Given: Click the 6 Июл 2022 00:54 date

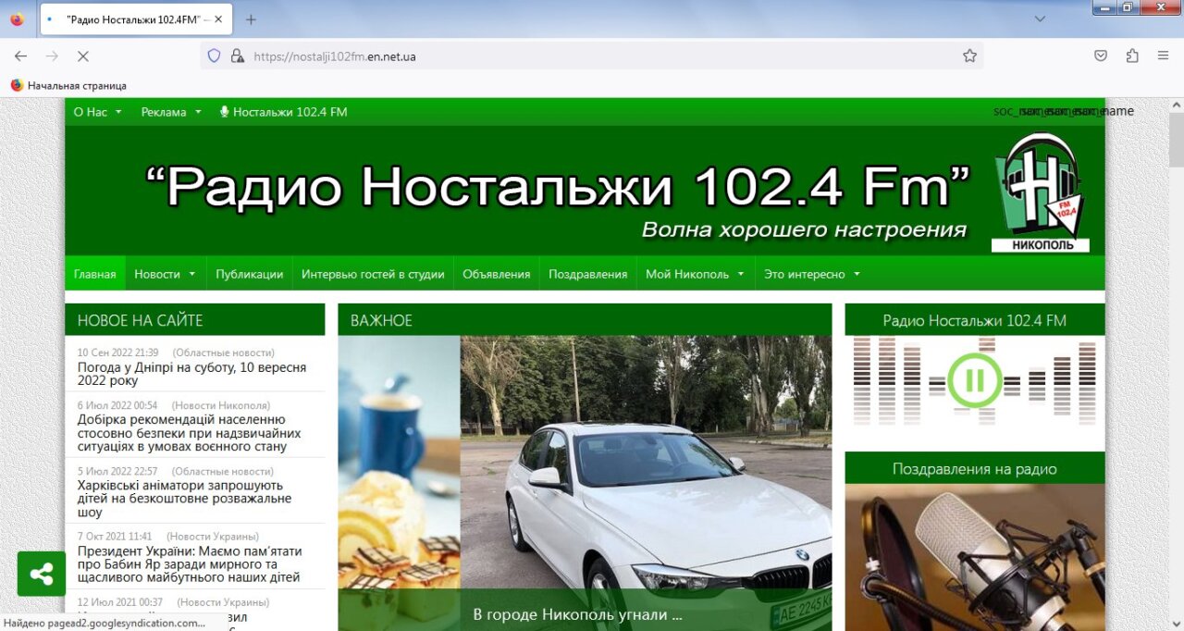Looking at the screenshot, I should coord(117,405).
